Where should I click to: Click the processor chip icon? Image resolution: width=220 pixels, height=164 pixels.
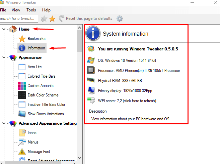(x=91, y=70)
